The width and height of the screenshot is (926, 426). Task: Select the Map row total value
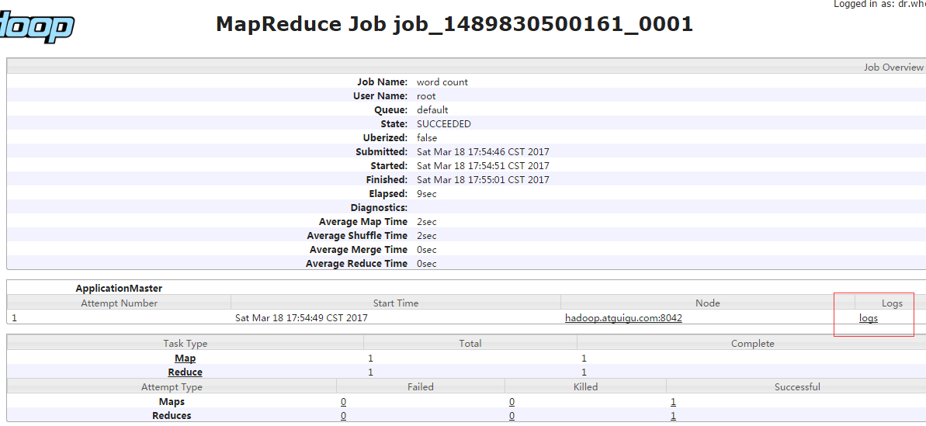(371, 358)
